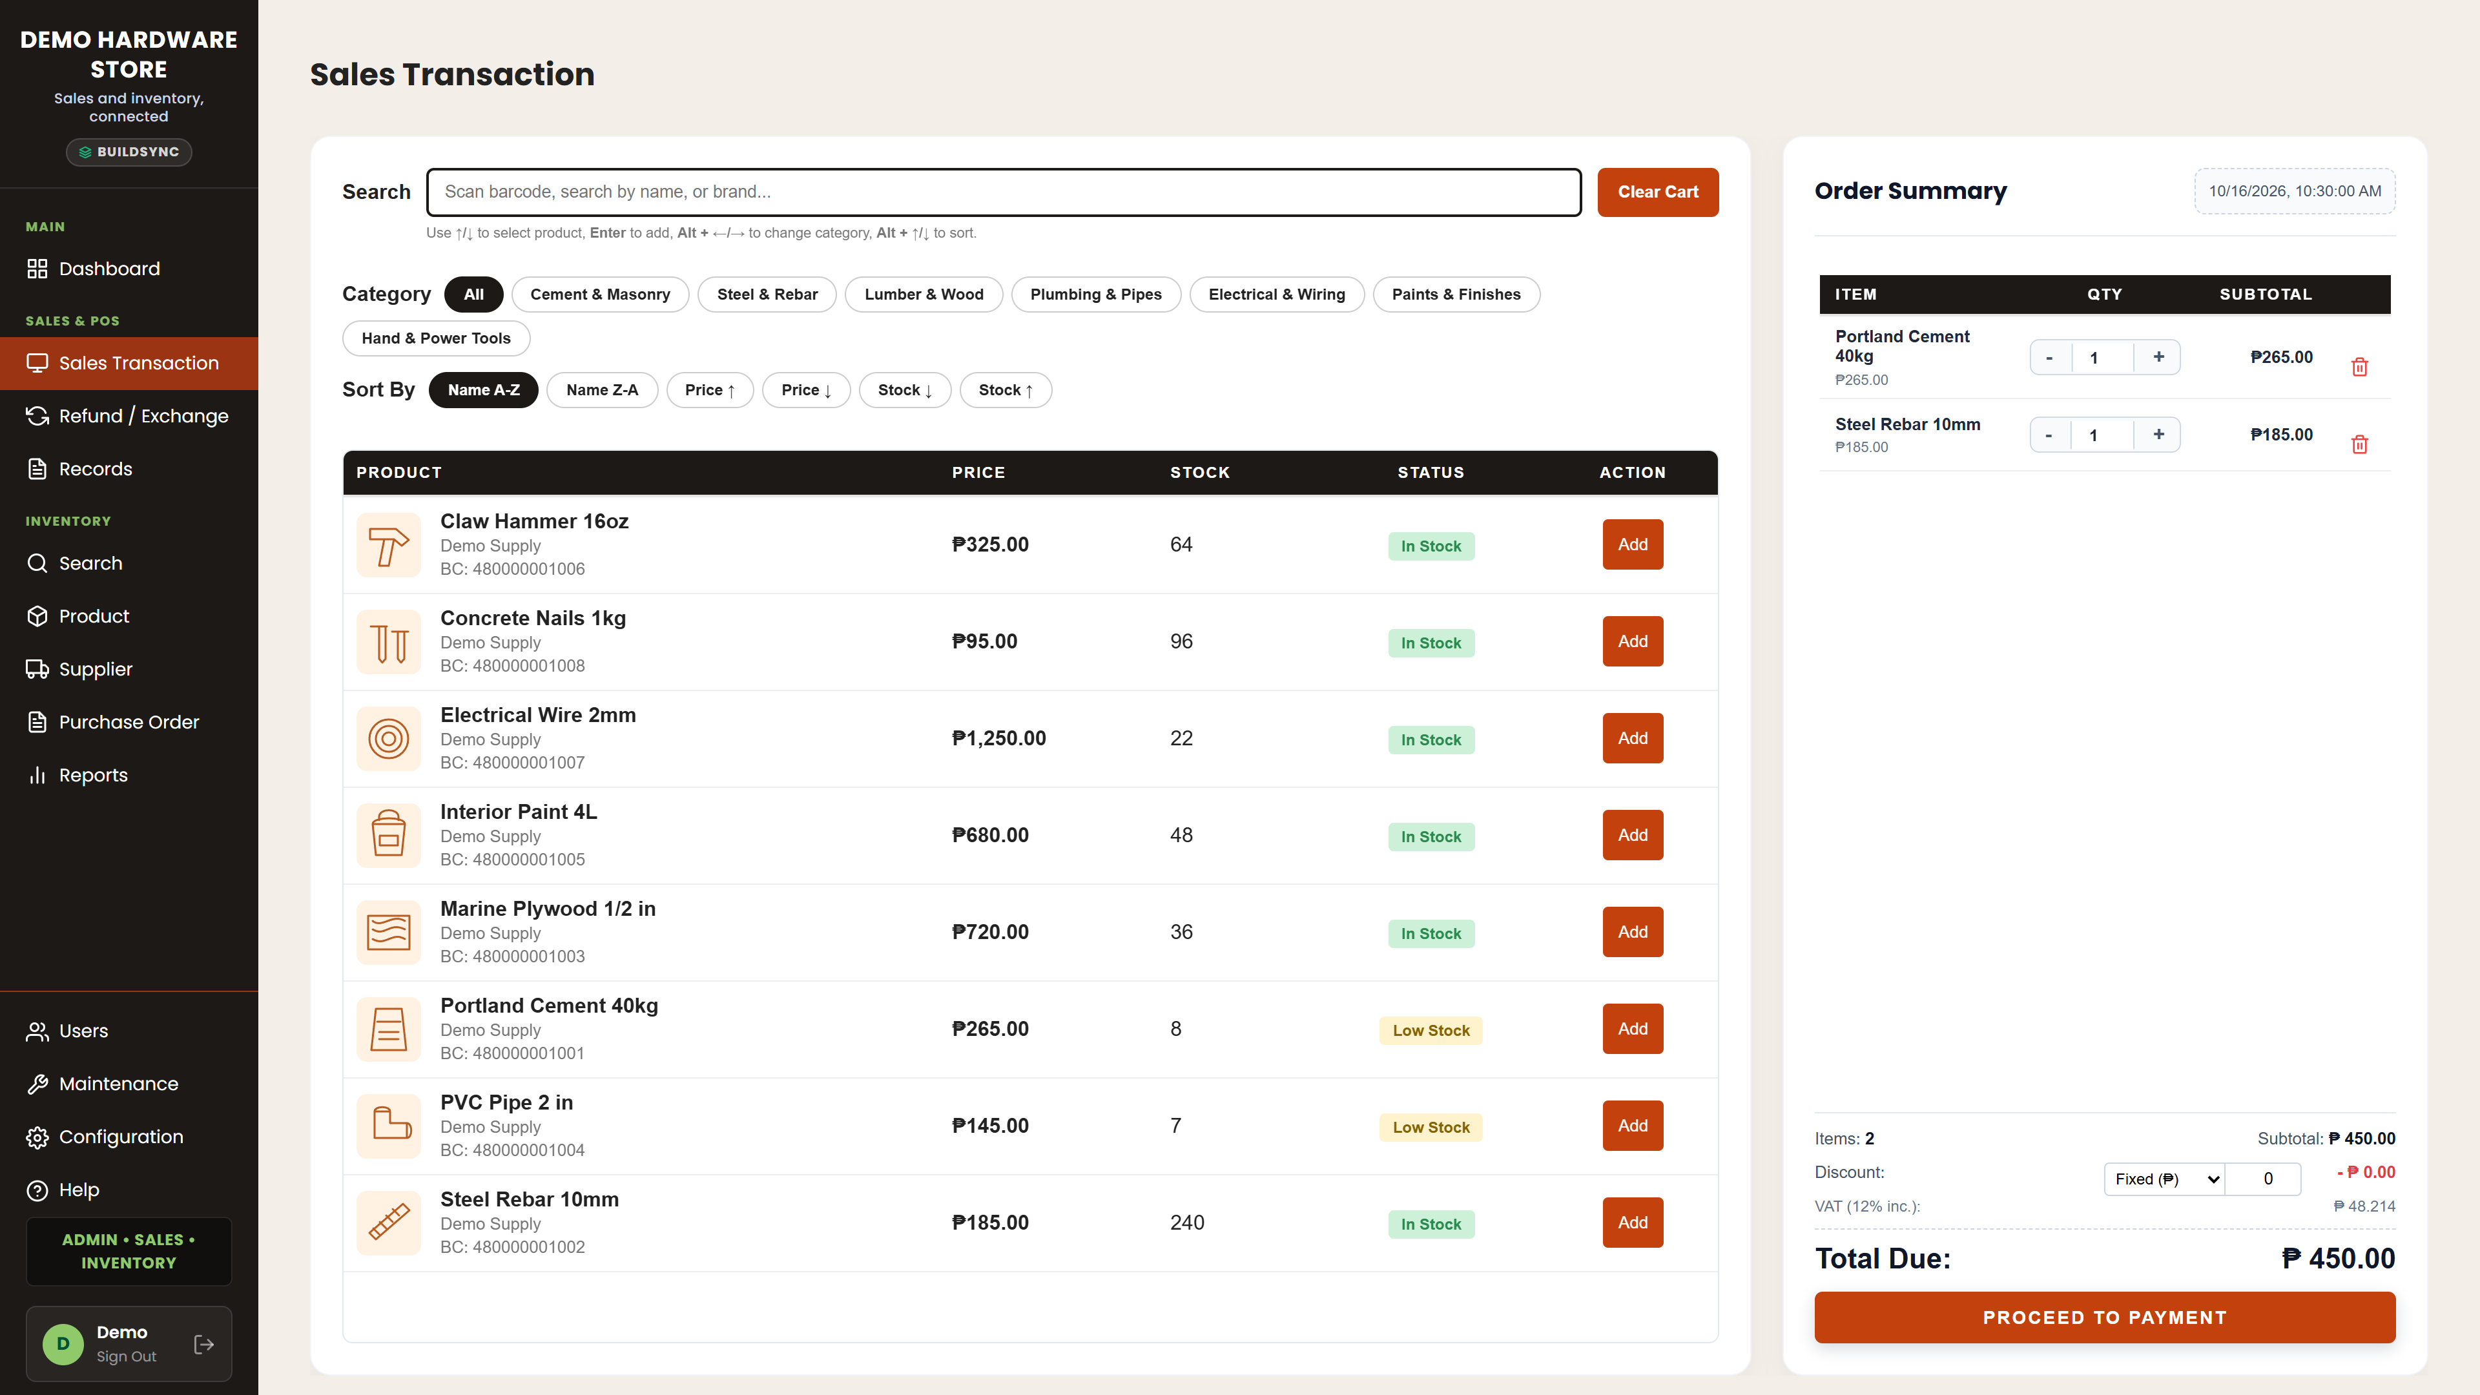Increase Steel Rebar quantity with plus
The width and height of the screenshot is (2480, 1395).
[x=2158, y=435]
